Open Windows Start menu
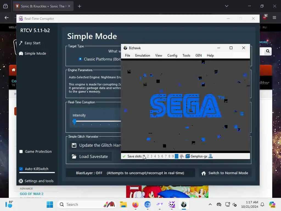This screenshot has width=281, height=211. tap(50, 204)
